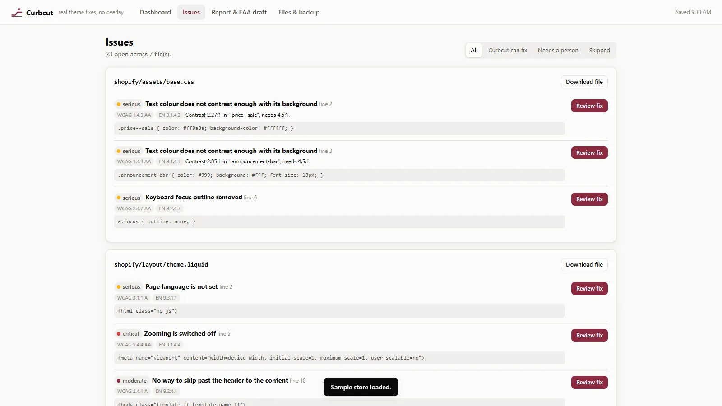Go to Report & EAA draft
The width and height of the screenshot is (722, 406).
click(x=239, y=12)
